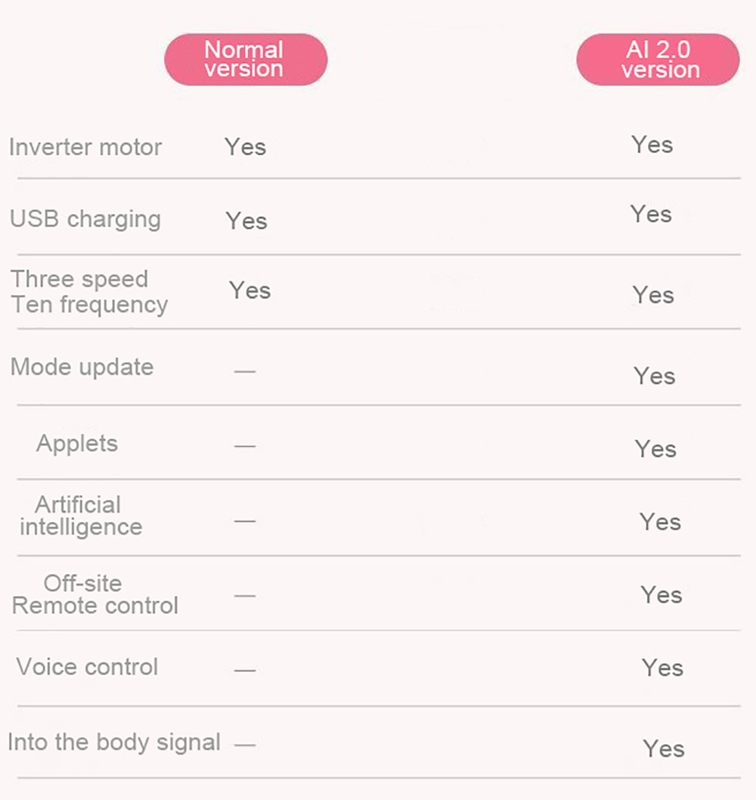The image size is (756, 800).
Task: Click the Three speed Ten frequency label
Action: (88, 292)
